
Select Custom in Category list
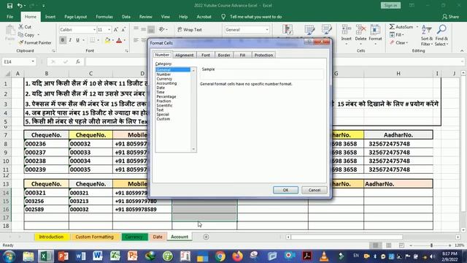163,118
